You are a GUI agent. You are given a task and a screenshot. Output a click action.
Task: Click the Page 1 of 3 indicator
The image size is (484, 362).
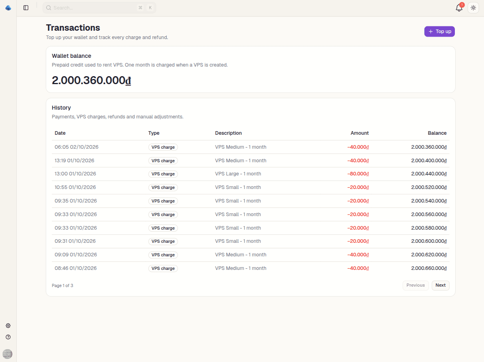coord(62,285)
